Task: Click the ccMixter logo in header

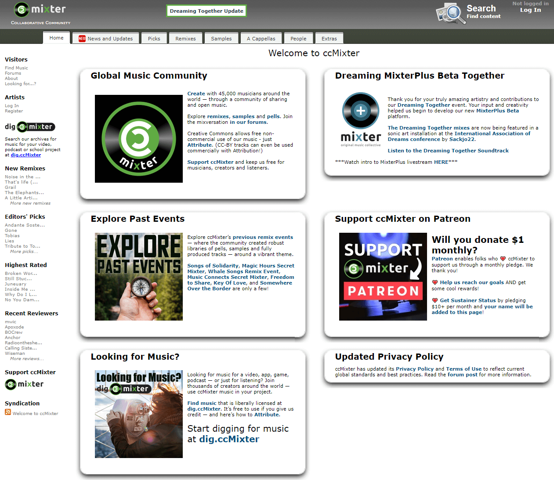Action: (x=40, y=9)
